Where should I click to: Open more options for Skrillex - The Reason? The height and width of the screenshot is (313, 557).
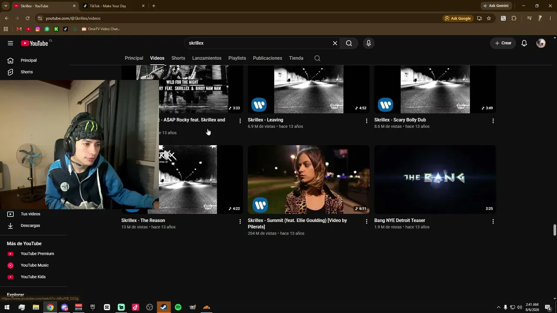pyautogui.click(x=240, y=222)
